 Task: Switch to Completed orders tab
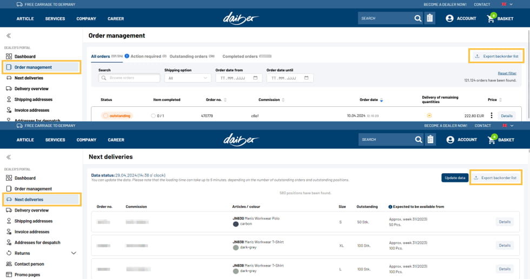247,56
